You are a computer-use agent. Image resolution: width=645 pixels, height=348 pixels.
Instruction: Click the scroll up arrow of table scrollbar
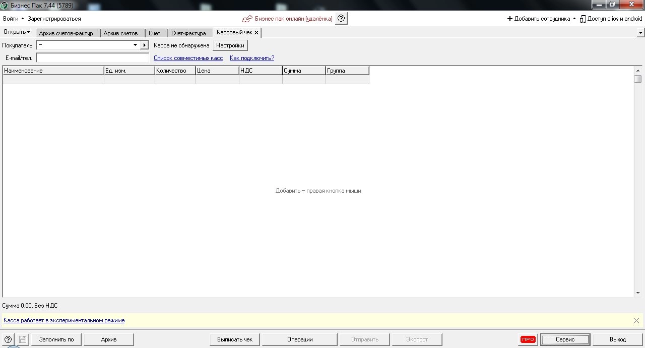coord(638,71)
